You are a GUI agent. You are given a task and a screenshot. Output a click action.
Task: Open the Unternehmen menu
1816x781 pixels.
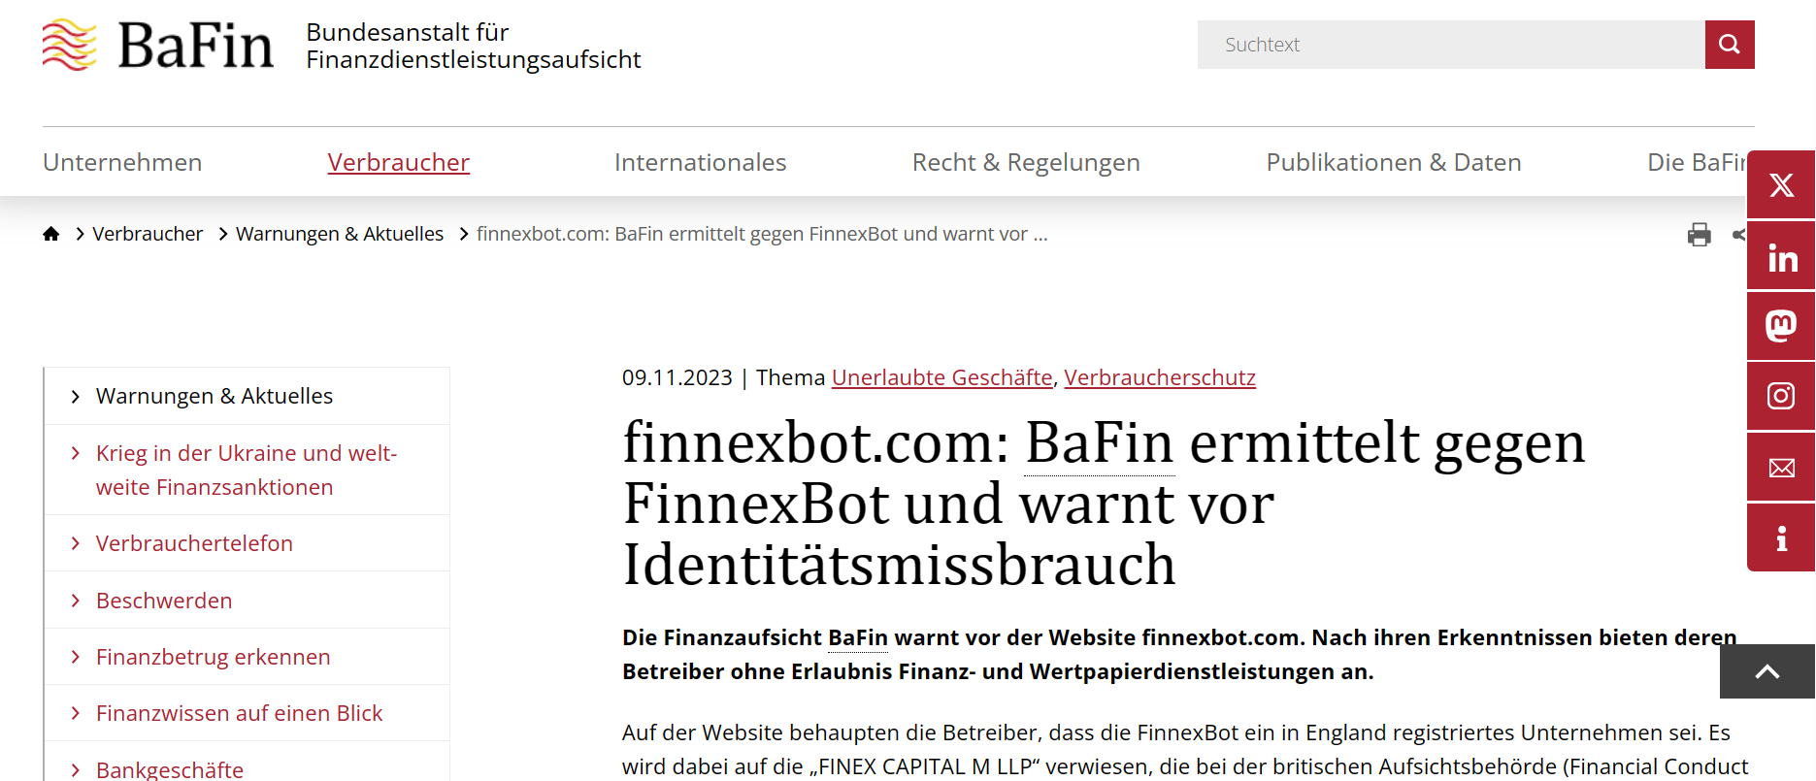tap(122, 162)
